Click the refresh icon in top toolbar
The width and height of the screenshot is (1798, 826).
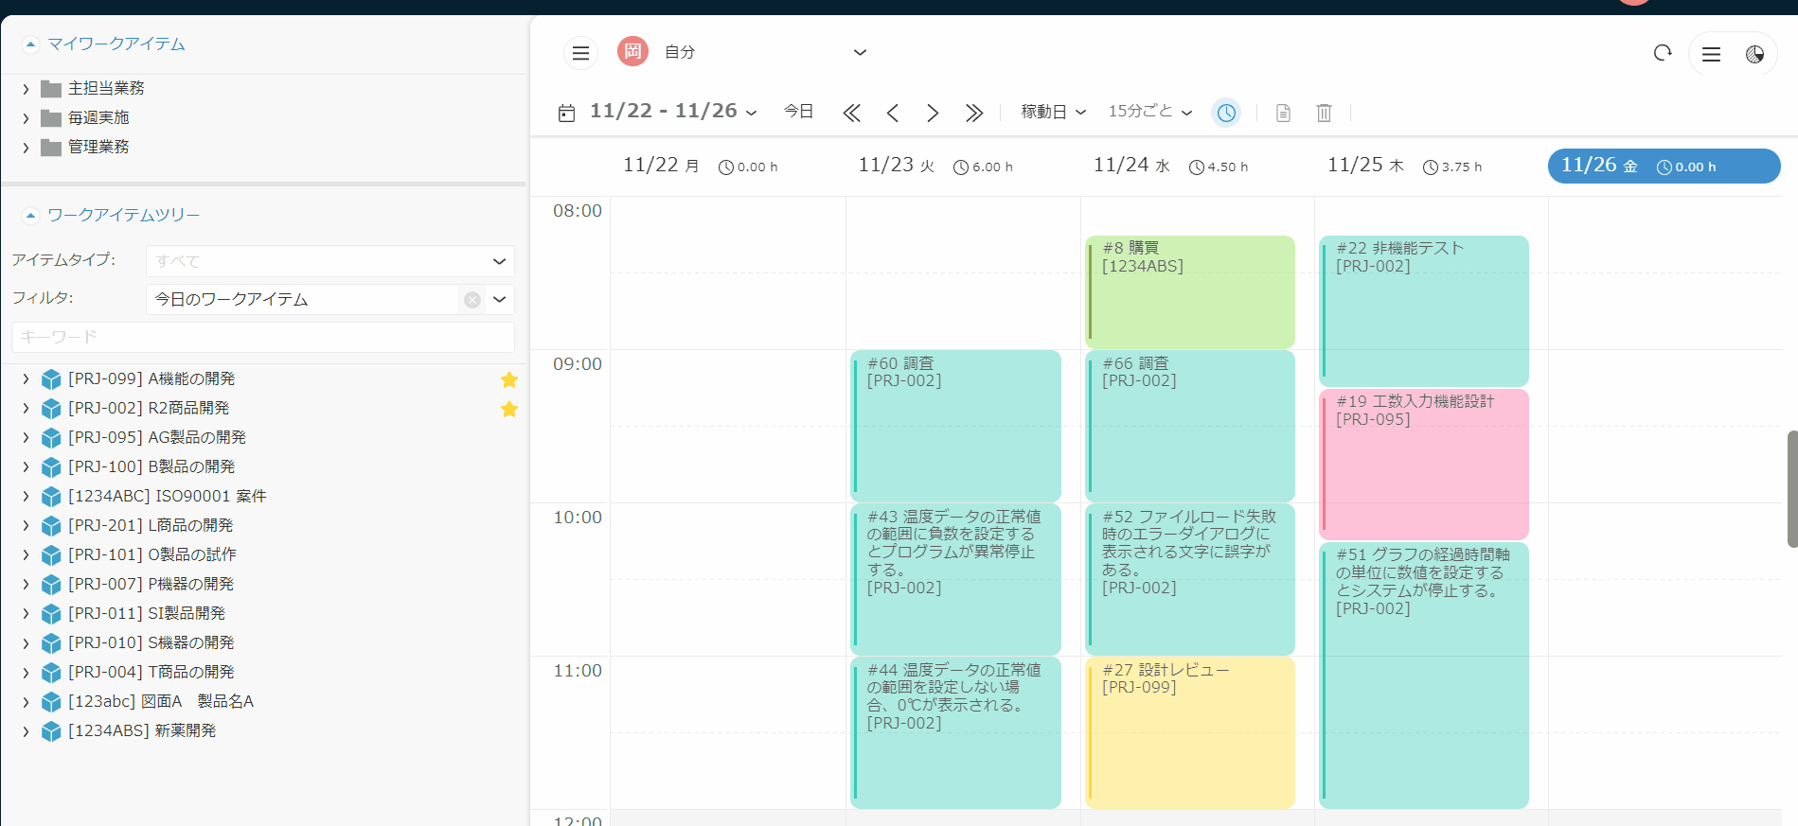click(1663, 53)
